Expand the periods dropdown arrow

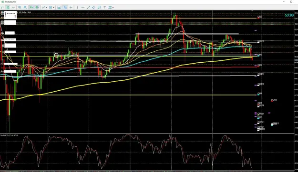tap(53, 8)
